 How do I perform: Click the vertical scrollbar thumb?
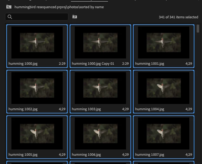[x=198, y=29]
